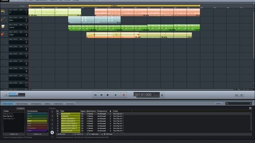Click the arranger horizontal scrollbar
Viewport: 255px width, 143px height.
point(132,89)
